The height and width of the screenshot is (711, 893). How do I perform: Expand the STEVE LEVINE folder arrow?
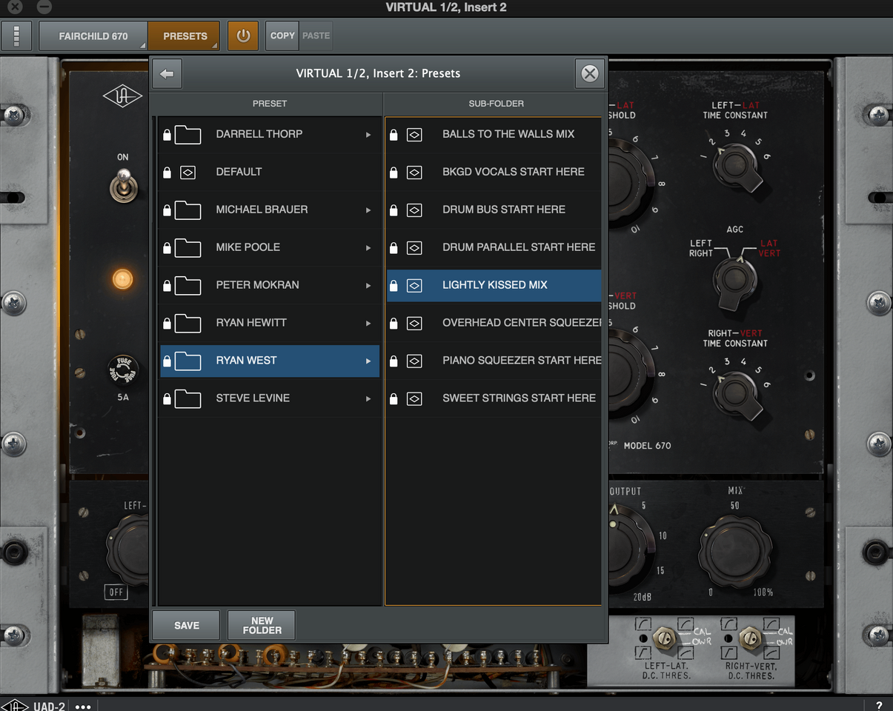click(368, 399)
